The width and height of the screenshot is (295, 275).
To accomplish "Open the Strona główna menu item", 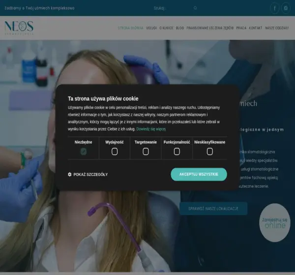I will [131, 28].
